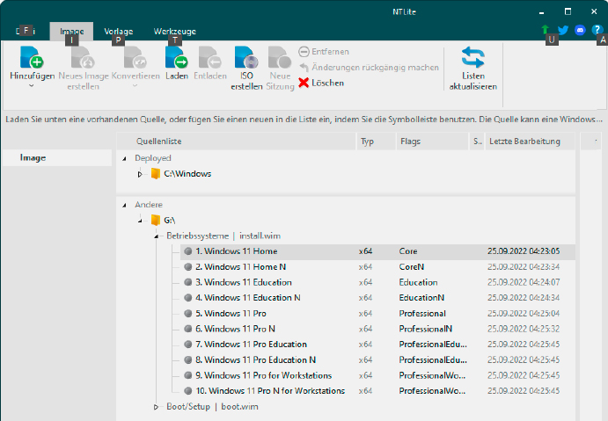608x421 pixels.
Task: Click the red X Löschen icon
Action: [304, 83]
